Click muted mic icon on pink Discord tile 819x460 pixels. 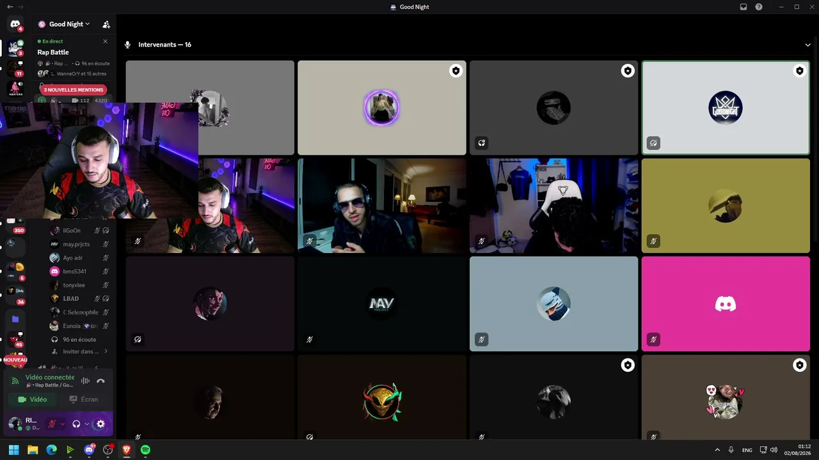[x=653, y=339]
